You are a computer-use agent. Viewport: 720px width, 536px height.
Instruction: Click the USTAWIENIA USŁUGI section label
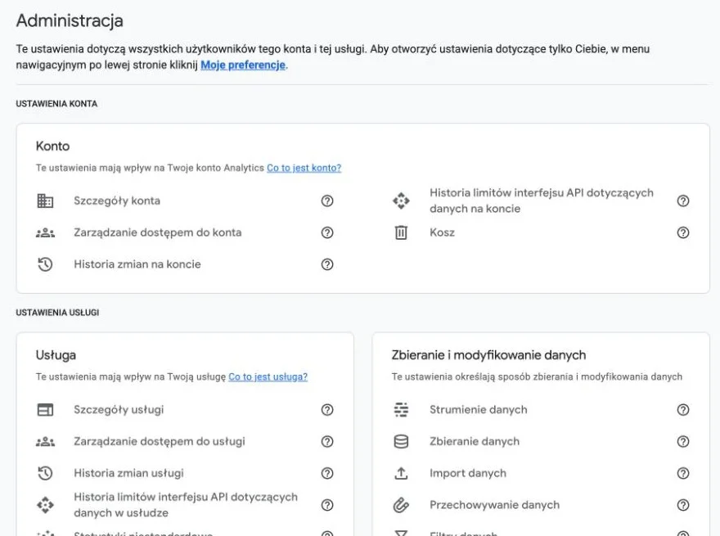pyautogui.click(x=57, y=313)
